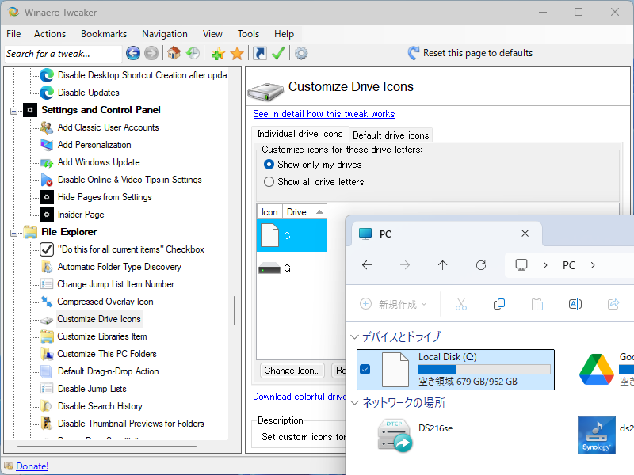
Task: Click the Reset this page refresh icon
Action: point(413,53)
